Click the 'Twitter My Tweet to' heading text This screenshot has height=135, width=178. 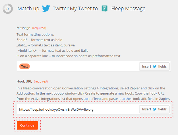click(x=75, y=8)
